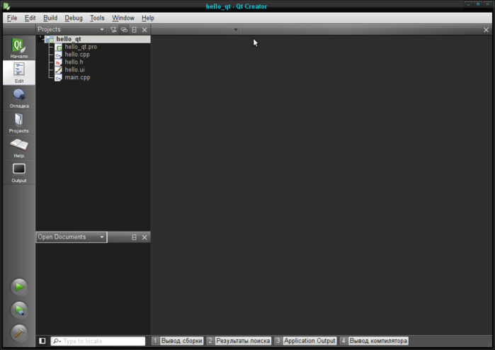Screen dimensions: 495x350
Task: Select main.cpp in project tree
Action: point(77,77)
